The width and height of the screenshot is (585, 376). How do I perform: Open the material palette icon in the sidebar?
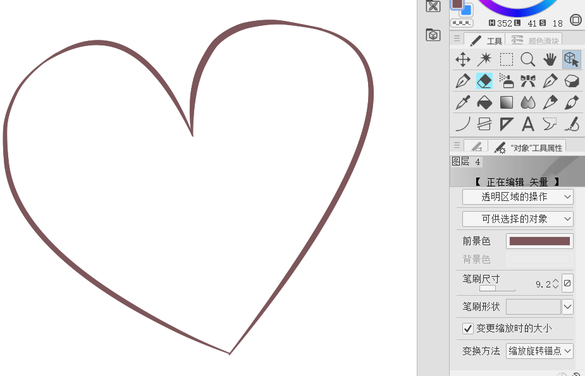[x=433, y=35]
